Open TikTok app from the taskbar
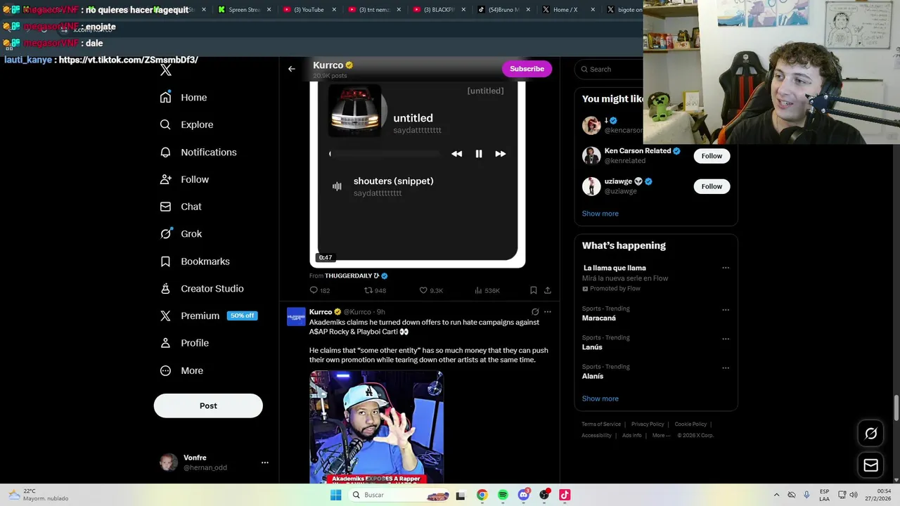 [565, 495]
